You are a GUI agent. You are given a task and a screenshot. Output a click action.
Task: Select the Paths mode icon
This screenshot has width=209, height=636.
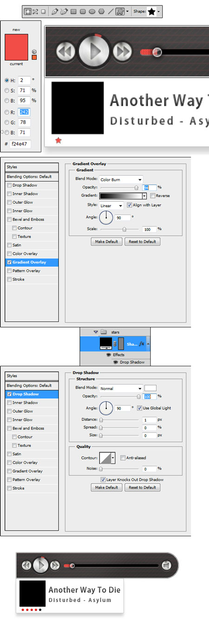point(35,11)
